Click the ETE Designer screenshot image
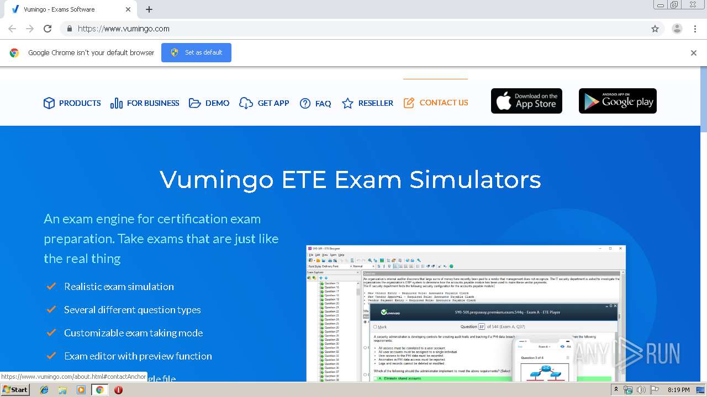 coord(466,313)
